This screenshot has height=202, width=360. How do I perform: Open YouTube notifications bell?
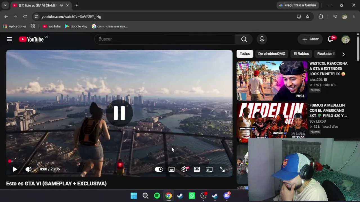click(x=330, y=39)
